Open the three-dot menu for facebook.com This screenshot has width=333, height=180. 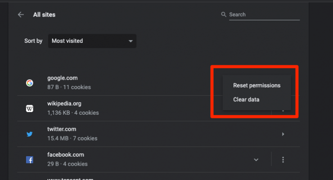pos(283,159)
